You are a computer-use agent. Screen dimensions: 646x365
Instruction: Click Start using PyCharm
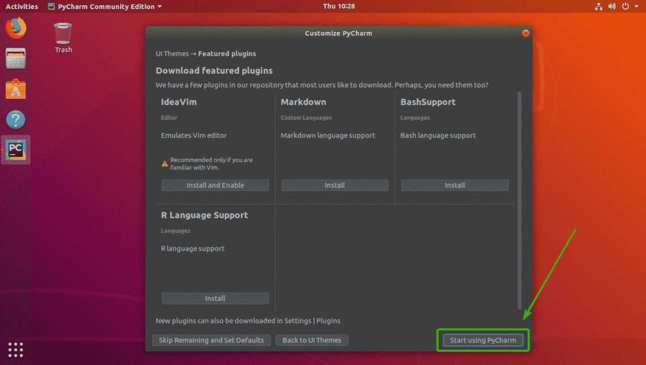pos(483,340)
